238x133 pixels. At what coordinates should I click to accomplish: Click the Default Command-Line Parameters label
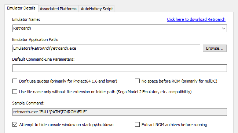coord(43,59)
